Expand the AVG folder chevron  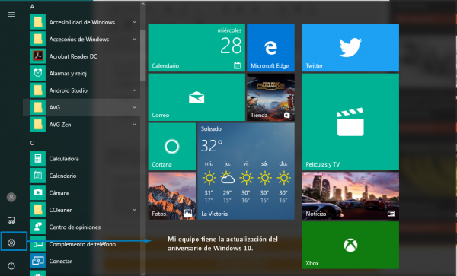click(134, 107)
